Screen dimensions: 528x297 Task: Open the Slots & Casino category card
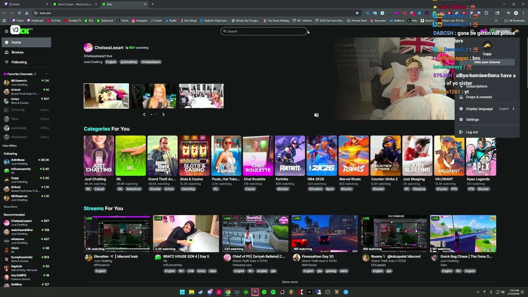point(194,156)
